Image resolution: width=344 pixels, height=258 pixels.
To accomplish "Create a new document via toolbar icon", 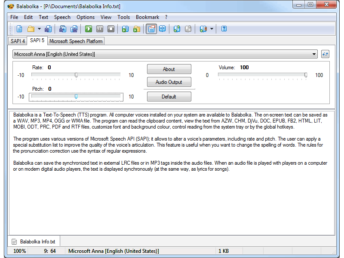I will (x=19, y=29).
